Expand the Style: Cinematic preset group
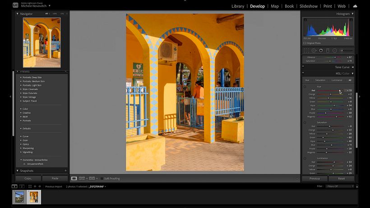The height and width of the screenshot is (208, 370). point(21,89)
